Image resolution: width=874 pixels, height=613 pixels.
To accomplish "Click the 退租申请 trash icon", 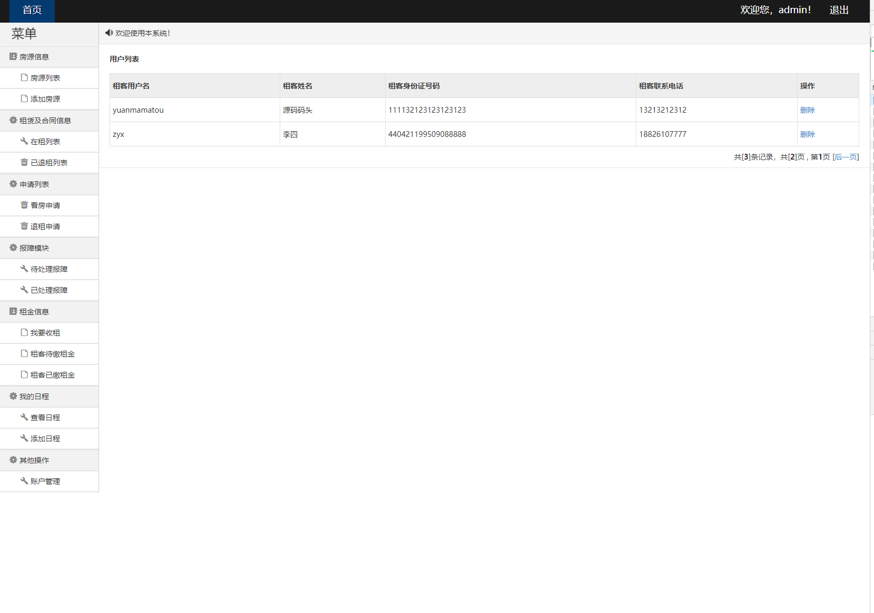I will tap(24, 226).
